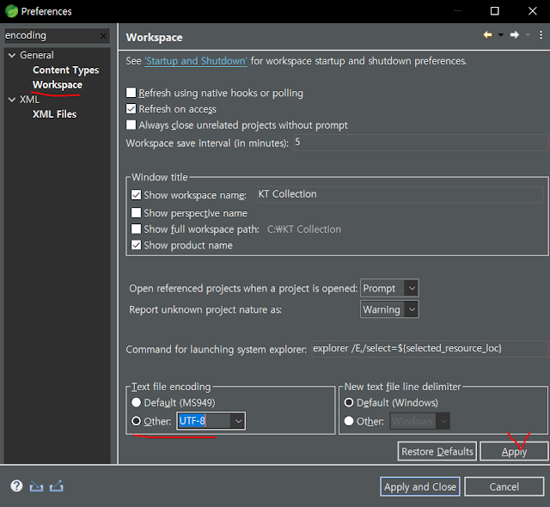Click the Apply button

coord(514,451)
